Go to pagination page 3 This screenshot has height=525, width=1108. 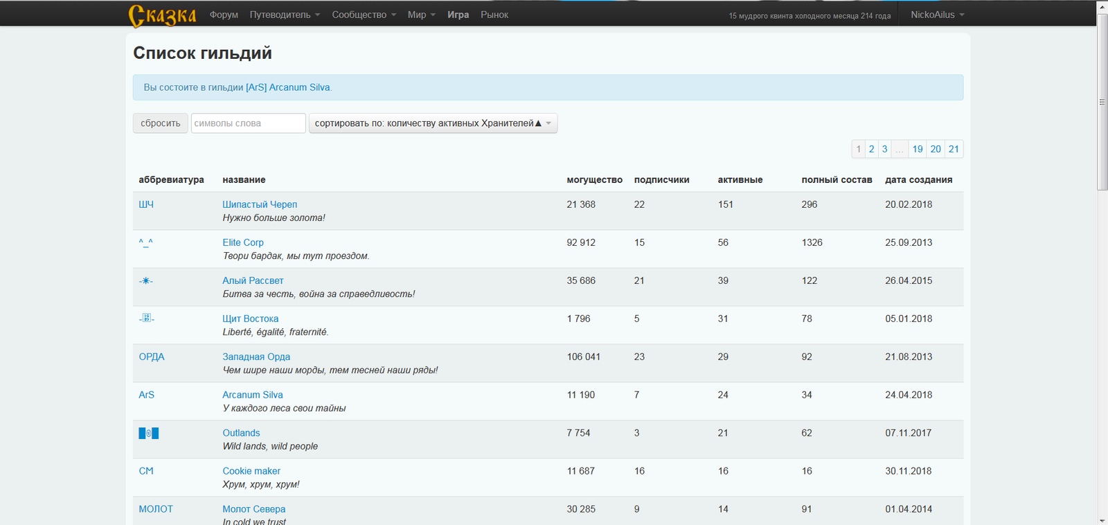tap(884, 149)
